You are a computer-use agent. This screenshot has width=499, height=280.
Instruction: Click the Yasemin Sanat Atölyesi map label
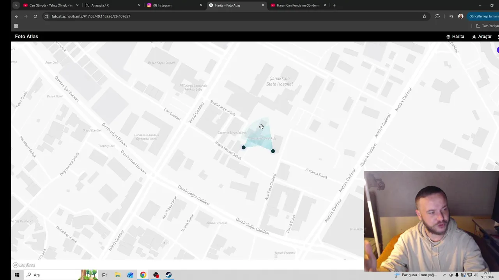232,133
